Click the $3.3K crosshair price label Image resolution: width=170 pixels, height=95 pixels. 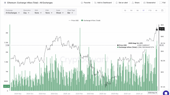tap(161, 45)
